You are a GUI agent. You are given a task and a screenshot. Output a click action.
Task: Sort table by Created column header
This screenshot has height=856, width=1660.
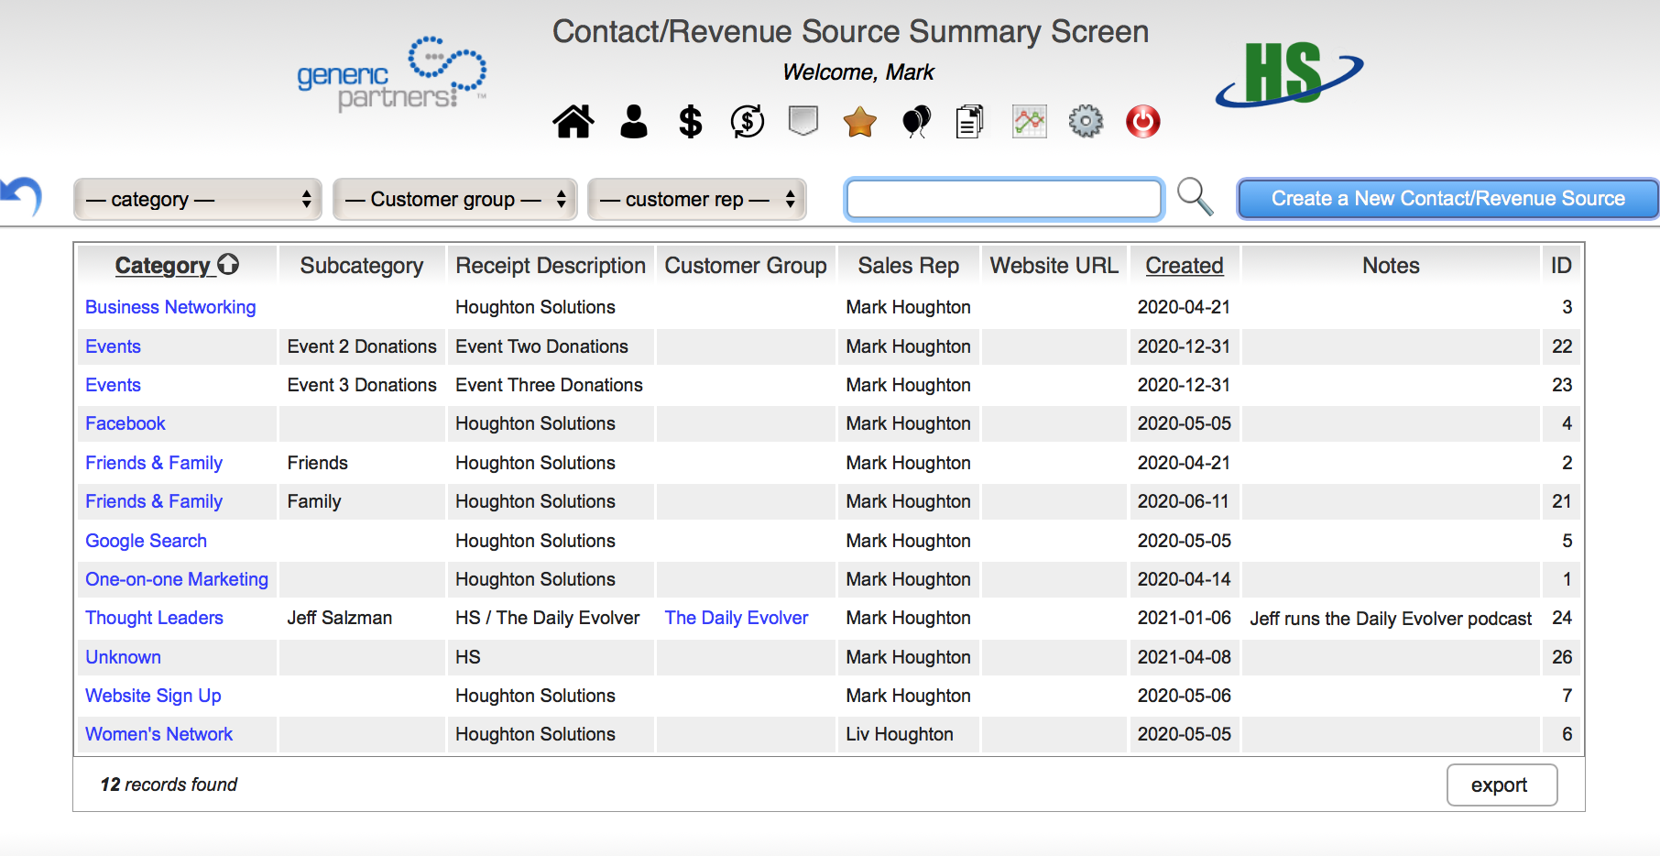coord(1184,266)
